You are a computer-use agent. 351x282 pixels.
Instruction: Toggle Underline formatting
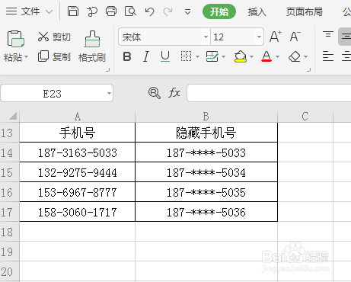tap(165, 56)
